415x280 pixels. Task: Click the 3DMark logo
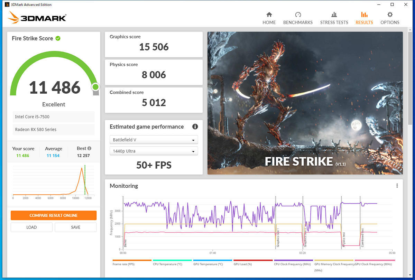pos(37,17)
